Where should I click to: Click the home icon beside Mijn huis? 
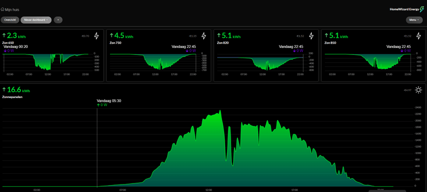[3, 9]
